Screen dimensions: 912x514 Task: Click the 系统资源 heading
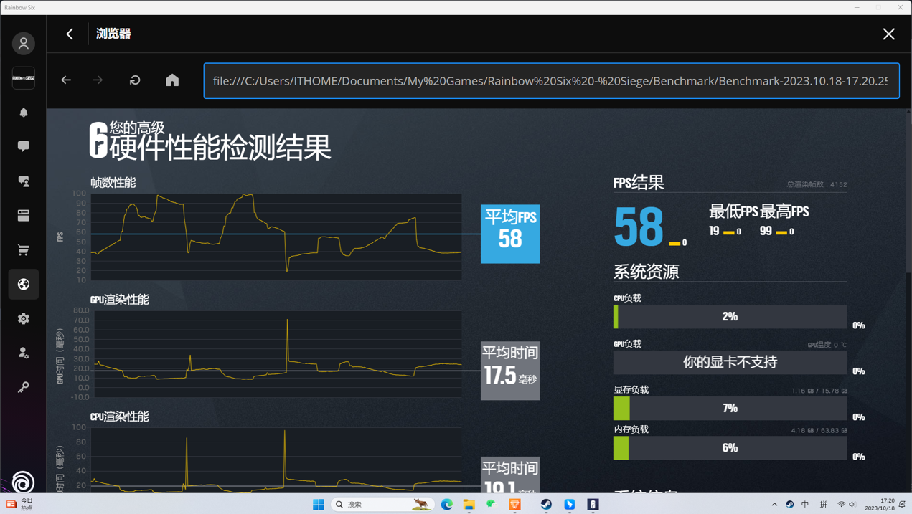(646, 272)
